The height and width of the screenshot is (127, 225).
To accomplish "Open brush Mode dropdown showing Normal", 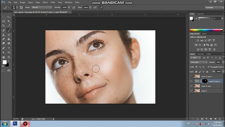I will point(42,7).
